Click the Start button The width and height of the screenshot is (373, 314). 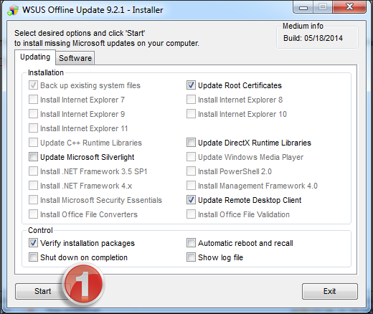(x=39, y=291)
